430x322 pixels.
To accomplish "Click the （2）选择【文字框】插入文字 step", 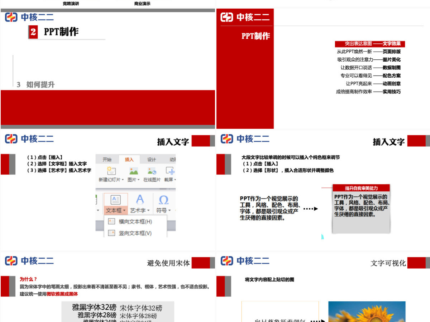I will (x=57, y=164).
